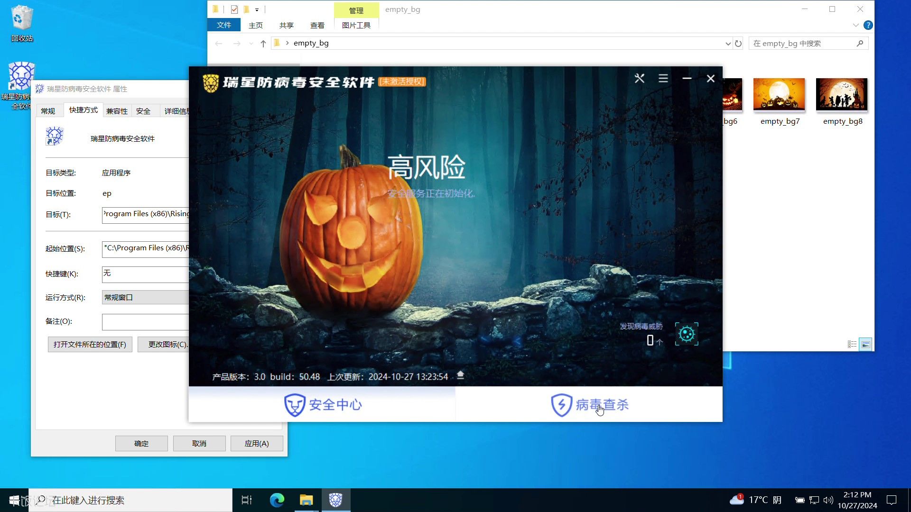This screenshot has width=911, height=512.
Task: Expand the address bar history dropdown
Action: 728,44
